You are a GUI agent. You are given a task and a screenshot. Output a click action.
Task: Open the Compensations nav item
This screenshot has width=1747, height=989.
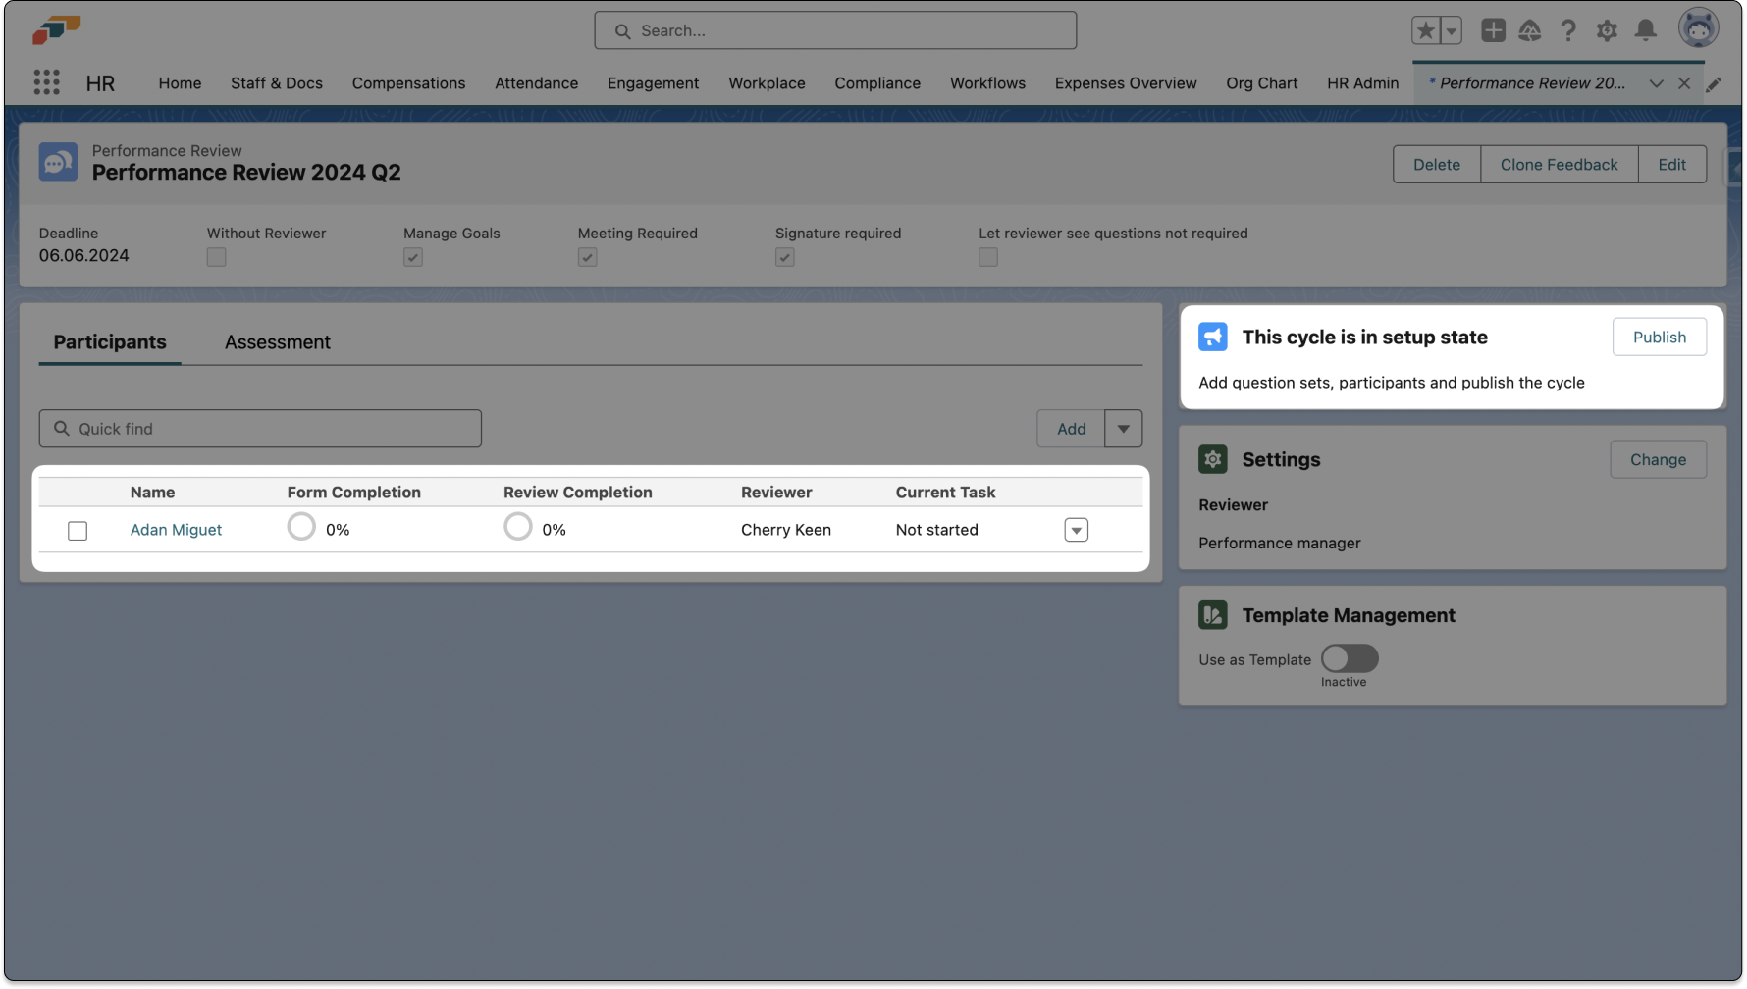[x=408, y=83]
